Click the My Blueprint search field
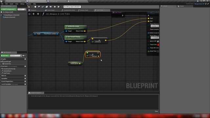Image resolution: width=210 pixels, height=118 pixels. (x=16, y=55)
